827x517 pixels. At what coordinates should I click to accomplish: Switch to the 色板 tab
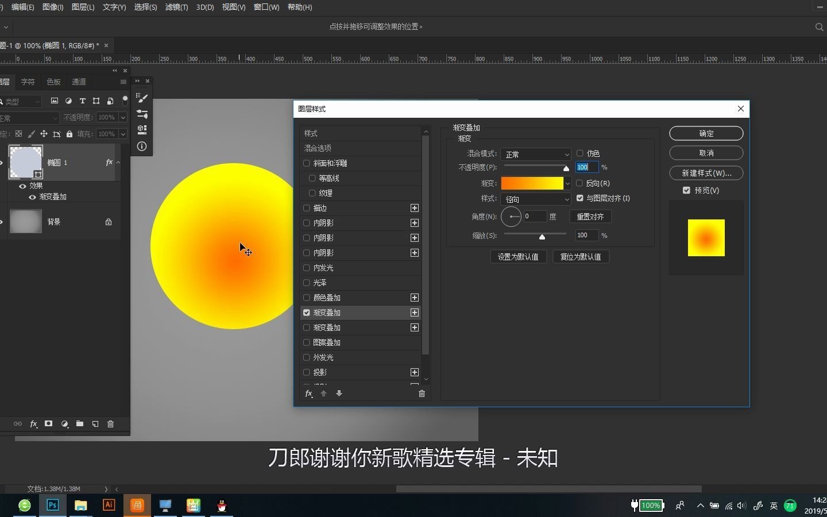point(53,82)
